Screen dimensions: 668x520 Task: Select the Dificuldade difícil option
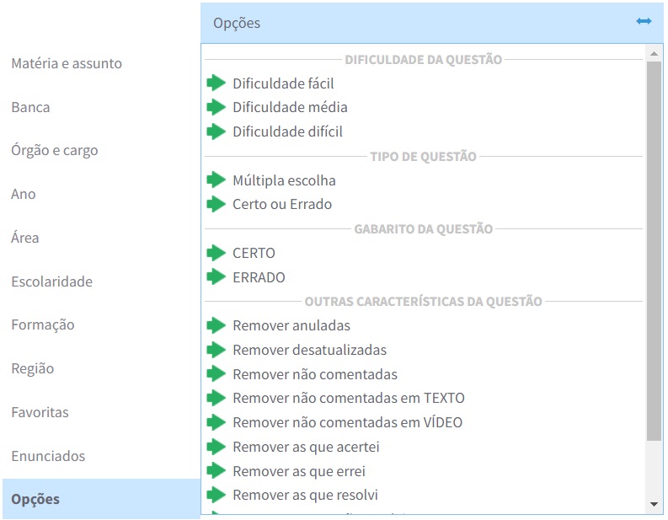[287, 131]
